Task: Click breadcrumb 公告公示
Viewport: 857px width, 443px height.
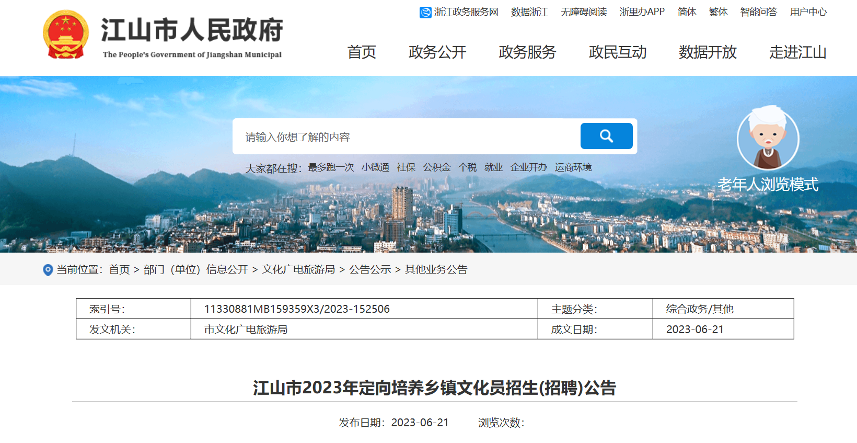Action: 370,270
